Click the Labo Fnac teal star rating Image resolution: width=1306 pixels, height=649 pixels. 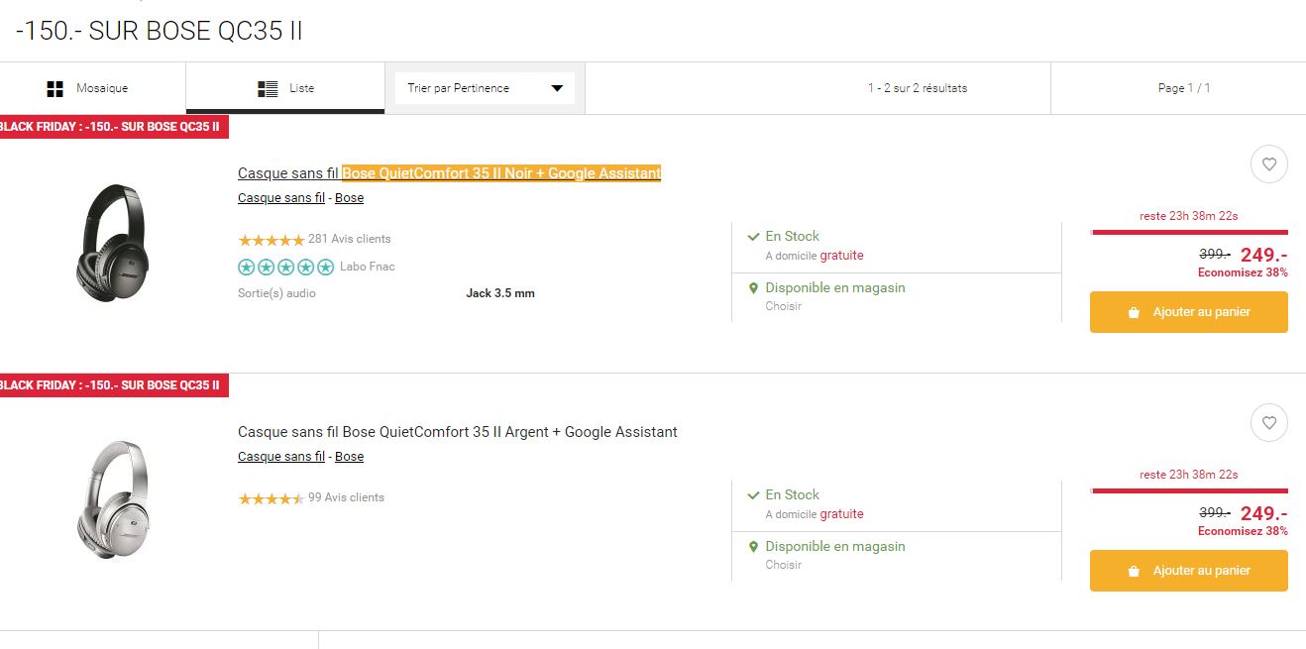click(286, 267)
